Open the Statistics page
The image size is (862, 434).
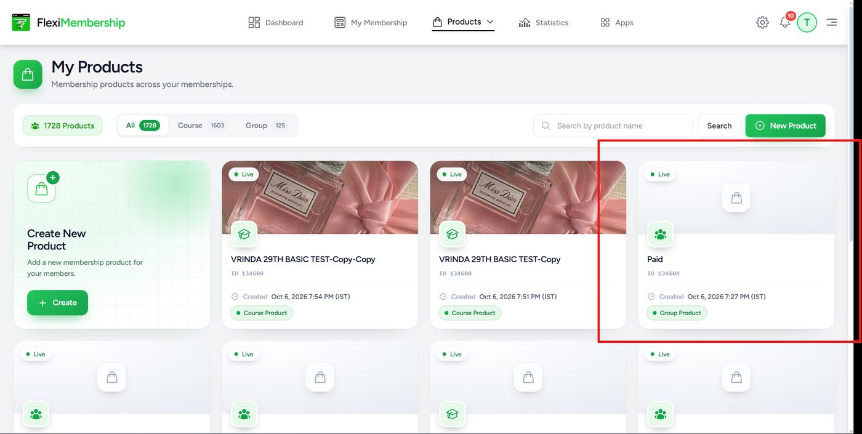543,23
